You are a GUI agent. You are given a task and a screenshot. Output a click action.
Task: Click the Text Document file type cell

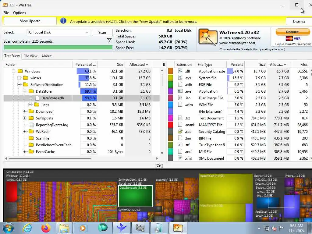211,118
